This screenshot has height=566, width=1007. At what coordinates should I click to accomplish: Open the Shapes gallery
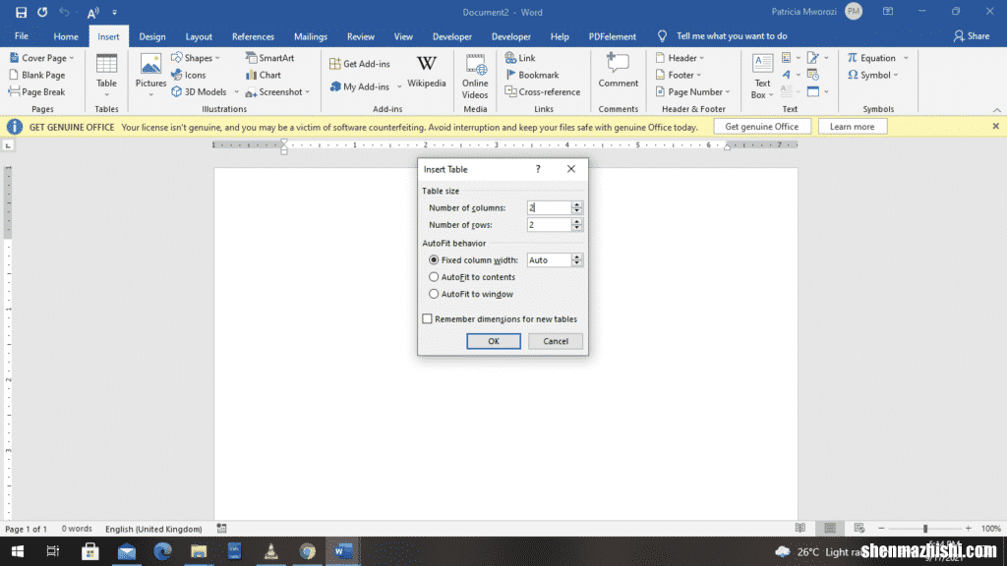(196, 58)
